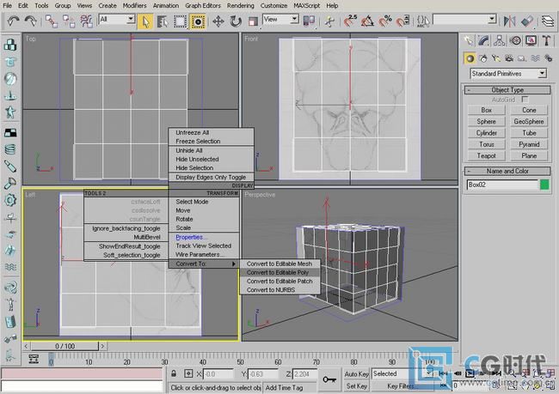Viewport: 559px width, 394px height.
Task: Click the Redo arrow icon
Action: tap(30, 21)
